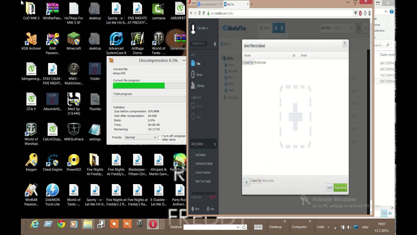Reload the MediaFire page in Opera
Viewport: 417px width, 235px height.
click(199, 13)
